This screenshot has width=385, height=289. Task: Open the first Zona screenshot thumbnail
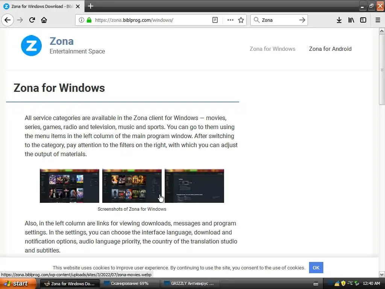[x=70, y=186]
